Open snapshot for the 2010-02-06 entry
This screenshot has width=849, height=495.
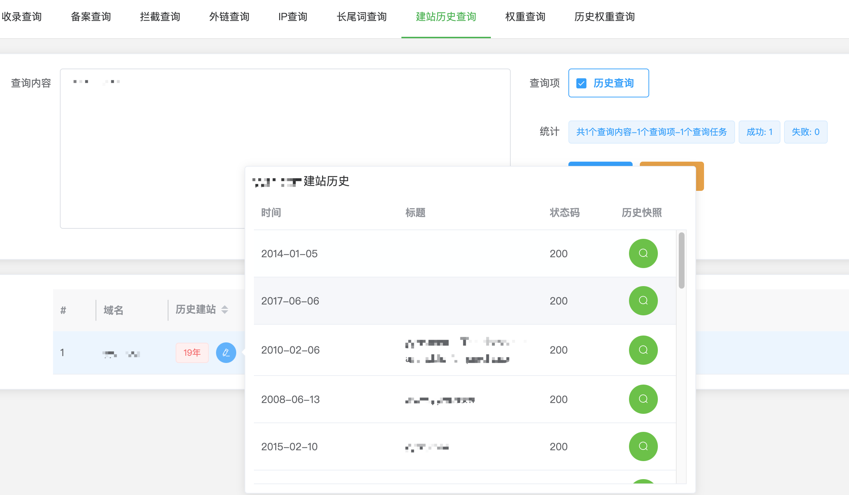click(643, 350)
